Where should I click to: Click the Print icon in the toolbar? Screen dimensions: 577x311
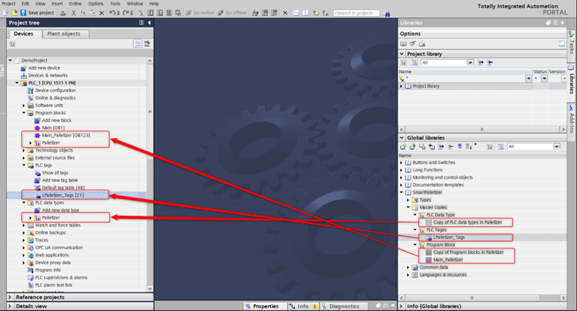(x=63, y=13)
